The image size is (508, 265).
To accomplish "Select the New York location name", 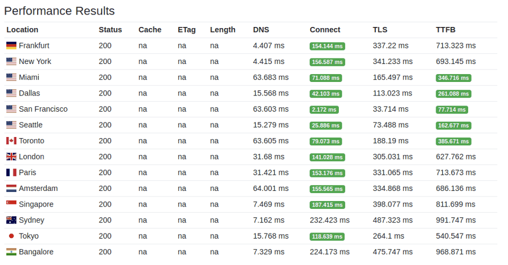I will [35, 61].
